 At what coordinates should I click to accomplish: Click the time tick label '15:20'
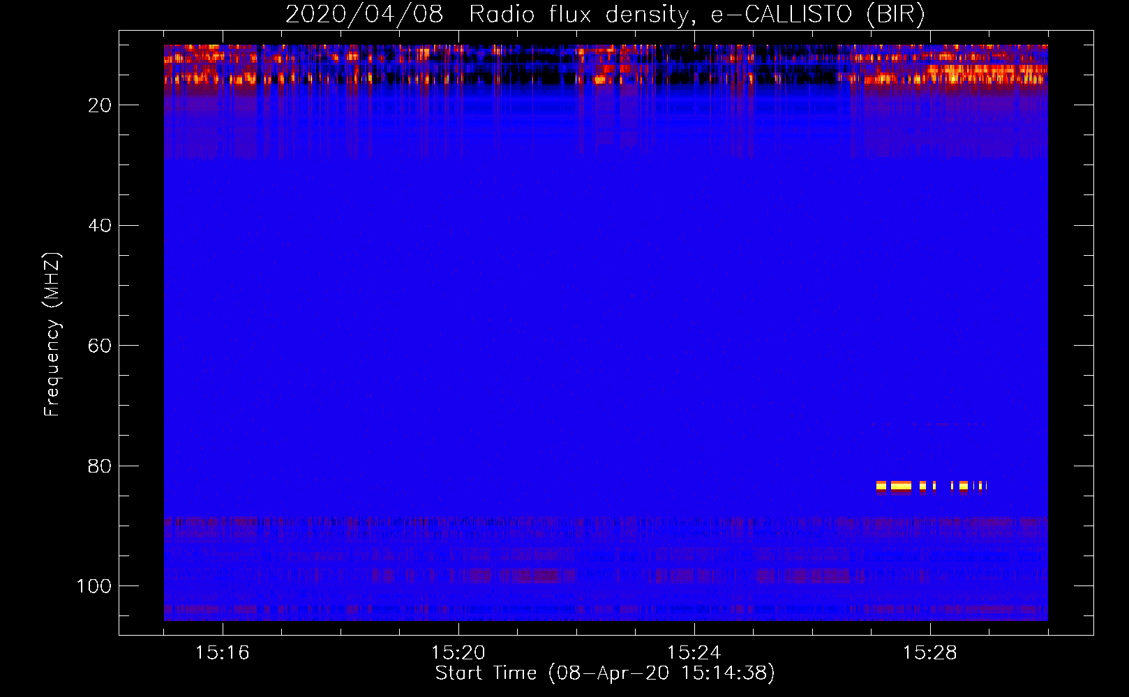[x=458, y=653]
